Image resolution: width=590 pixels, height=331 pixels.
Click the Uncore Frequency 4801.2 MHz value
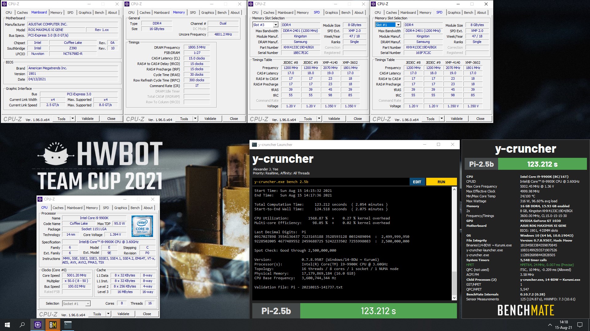tap(223, 34)
